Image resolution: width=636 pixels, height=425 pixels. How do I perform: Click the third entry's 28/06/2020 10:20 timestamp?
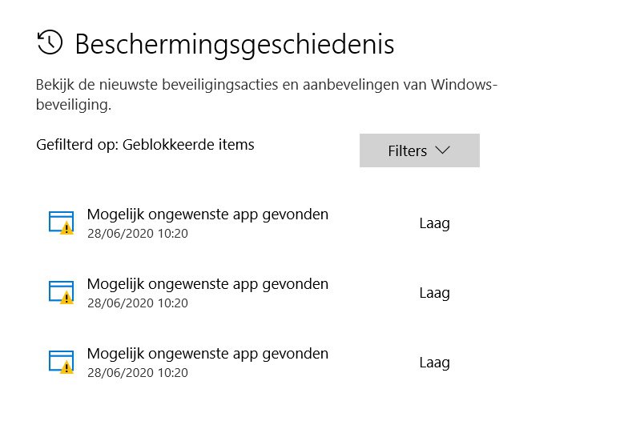point(138,373)
